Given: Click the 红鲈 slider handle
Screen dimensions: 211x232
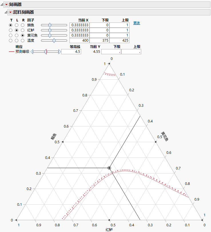Looking at the screenshot, I should click(50, 30).
